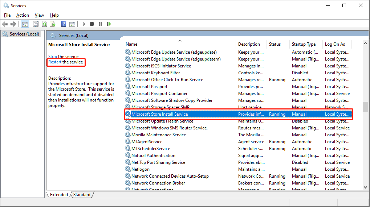370x207 pixels.
Task: Open the Properties toolbar icon
Action: point(36,24)
